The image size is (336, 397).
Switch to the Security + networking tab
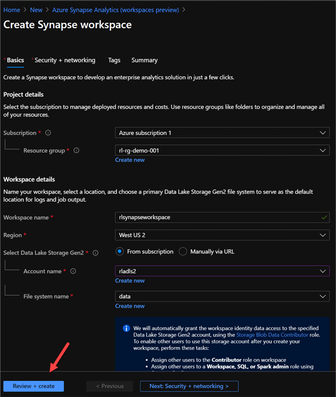pos(65,60)
